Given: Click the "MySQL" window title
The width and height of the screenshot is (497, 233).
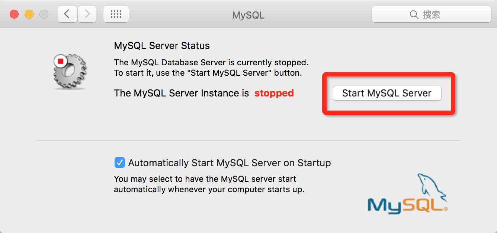Looking at the screenshot, I should [248, 15].
